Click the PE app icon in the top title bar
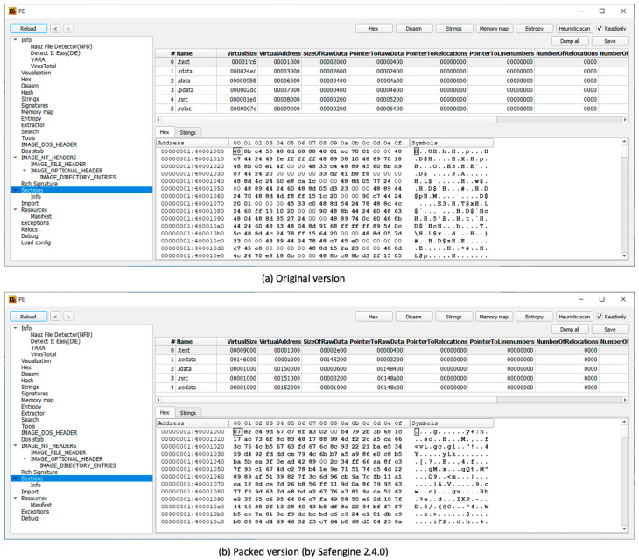The image size is (639, 560). tap(12, 11)
